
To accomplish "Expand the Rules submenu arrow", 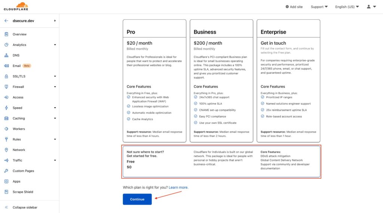I will (55, 139).
